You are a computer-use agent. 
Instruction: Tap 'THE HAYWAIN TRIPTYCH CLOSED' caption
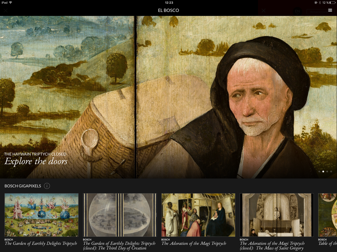[x=35, y=154]
